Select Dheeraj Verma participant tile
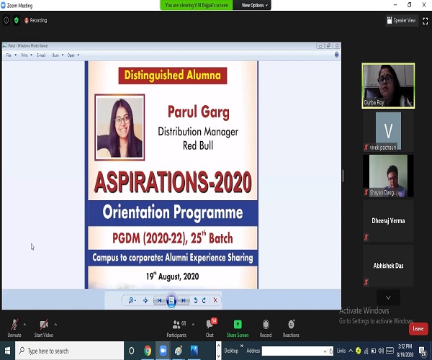Viewport: 432px width, 360px height. click(x=388, y=221)
